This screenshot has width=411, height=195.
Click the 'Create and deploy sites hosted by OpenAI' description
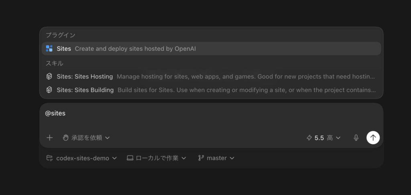(135, 48)
